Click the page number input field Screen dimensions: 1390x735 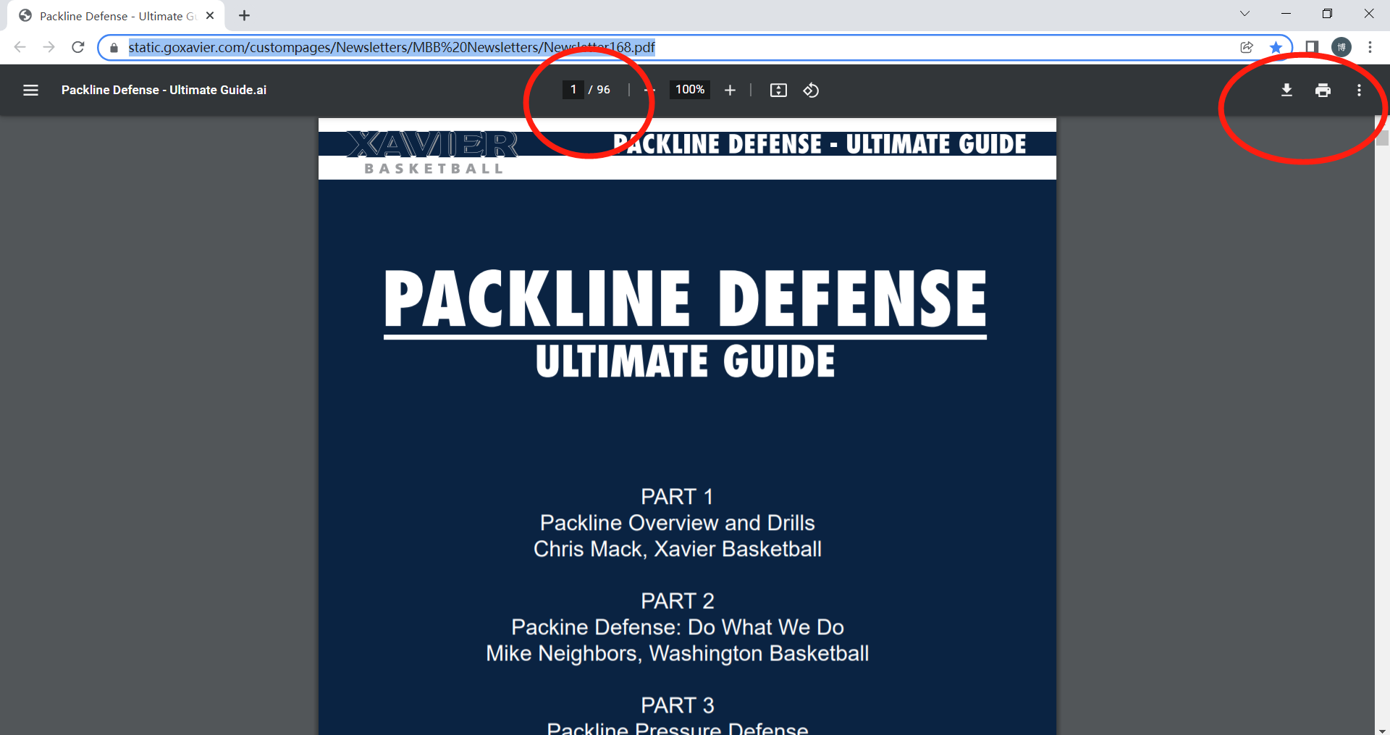[x=573, y=90]
